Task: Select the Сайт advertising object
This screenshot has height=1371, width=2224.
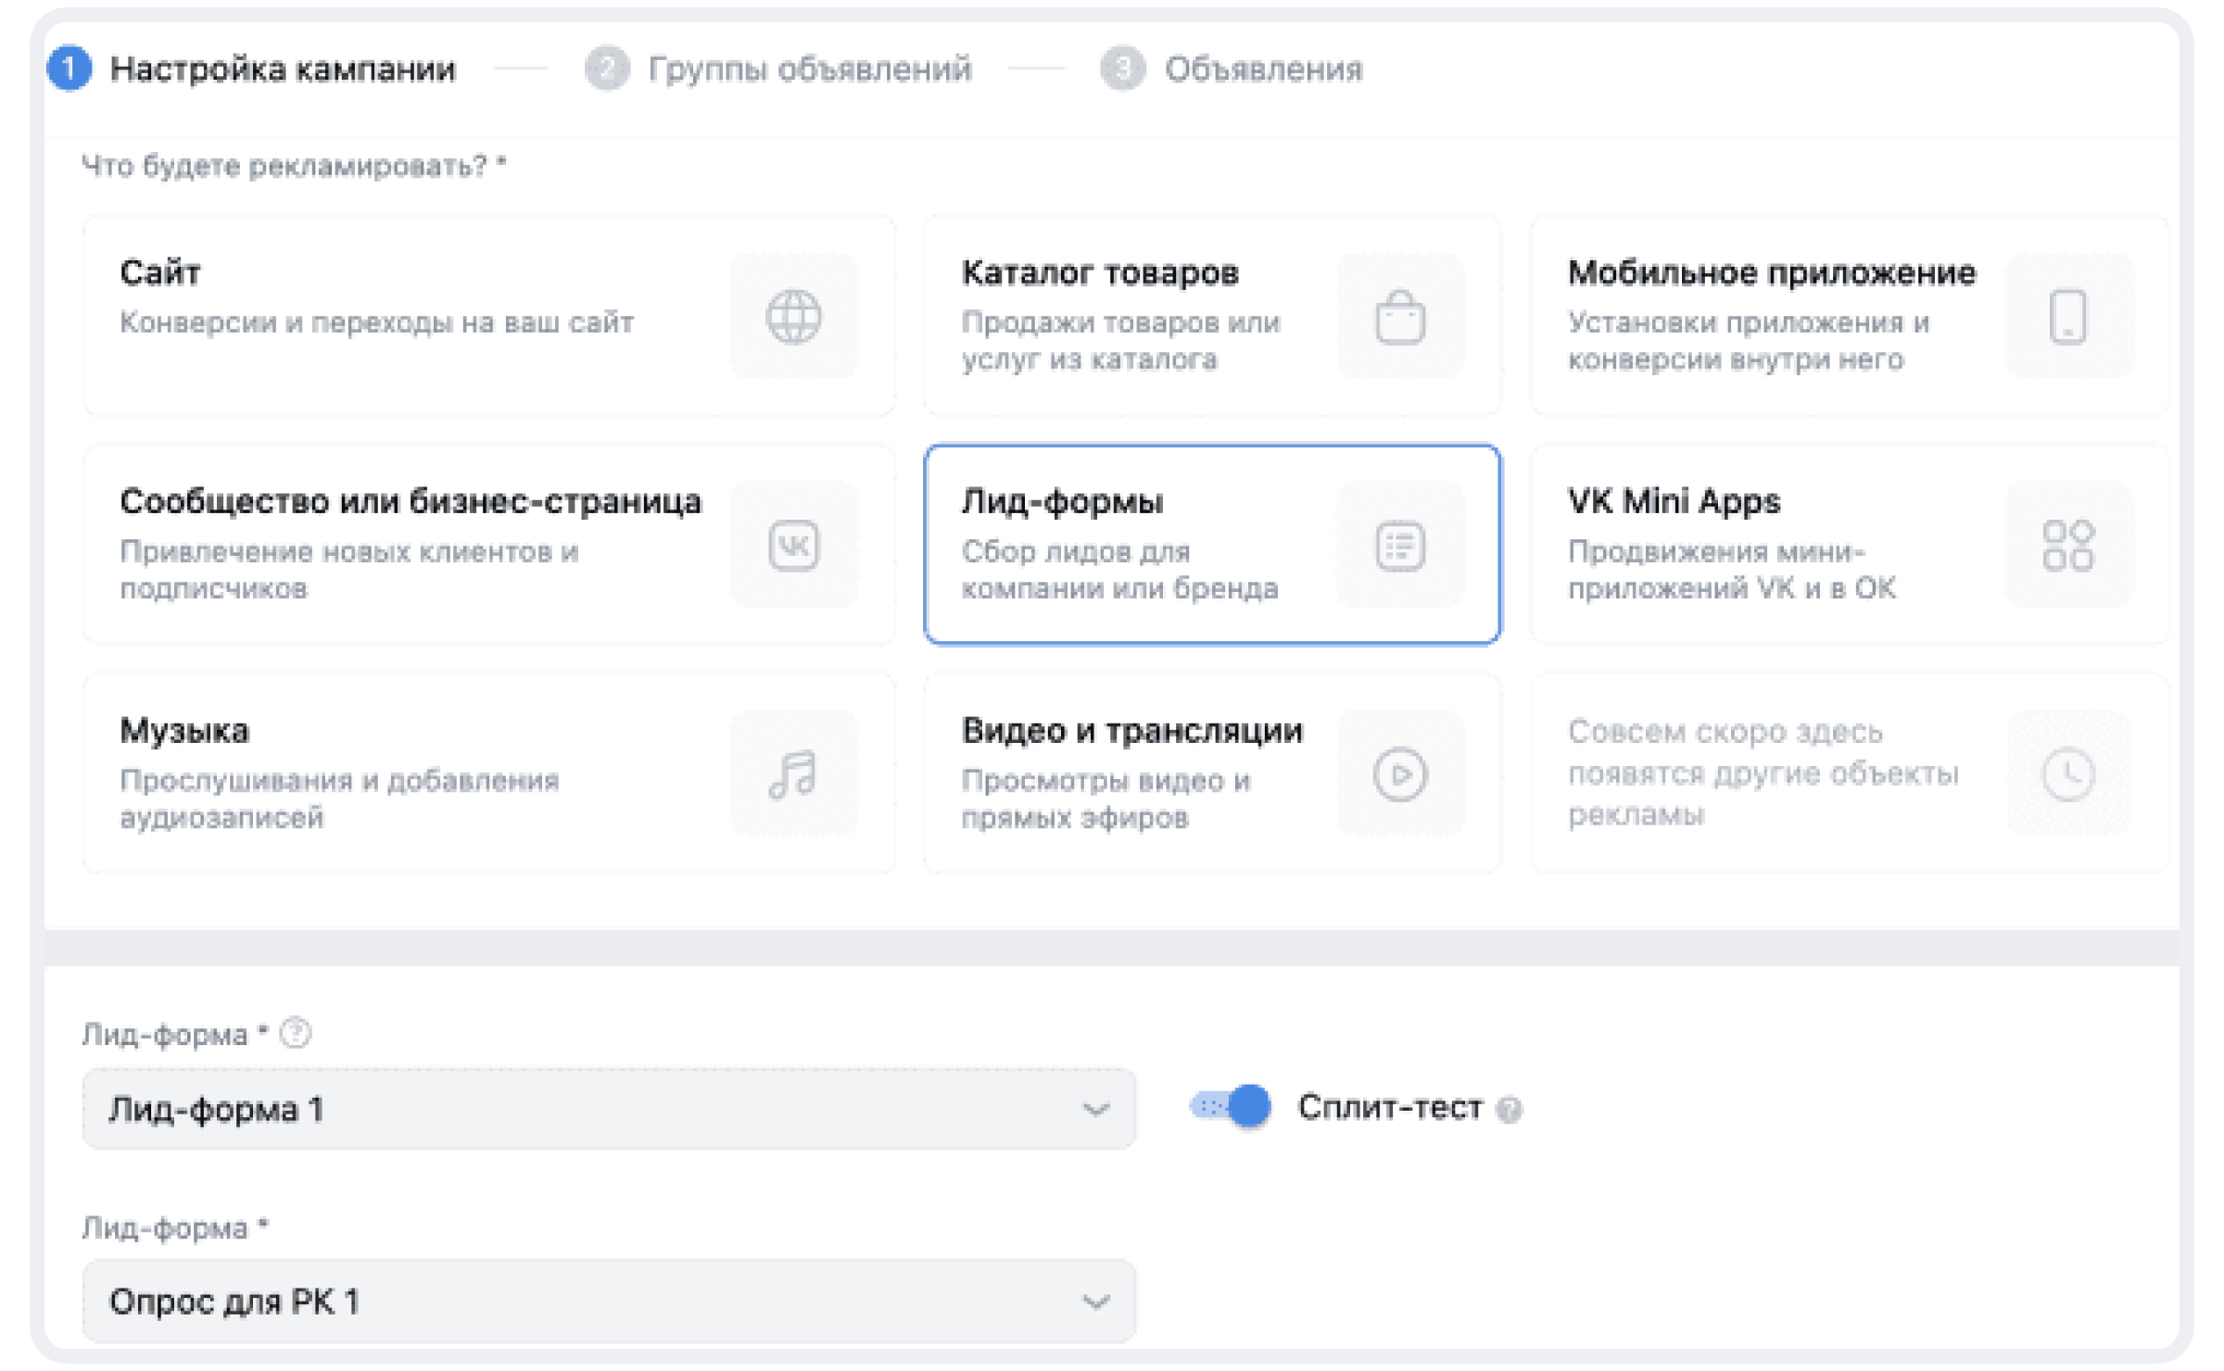Action: pos(489,316)
